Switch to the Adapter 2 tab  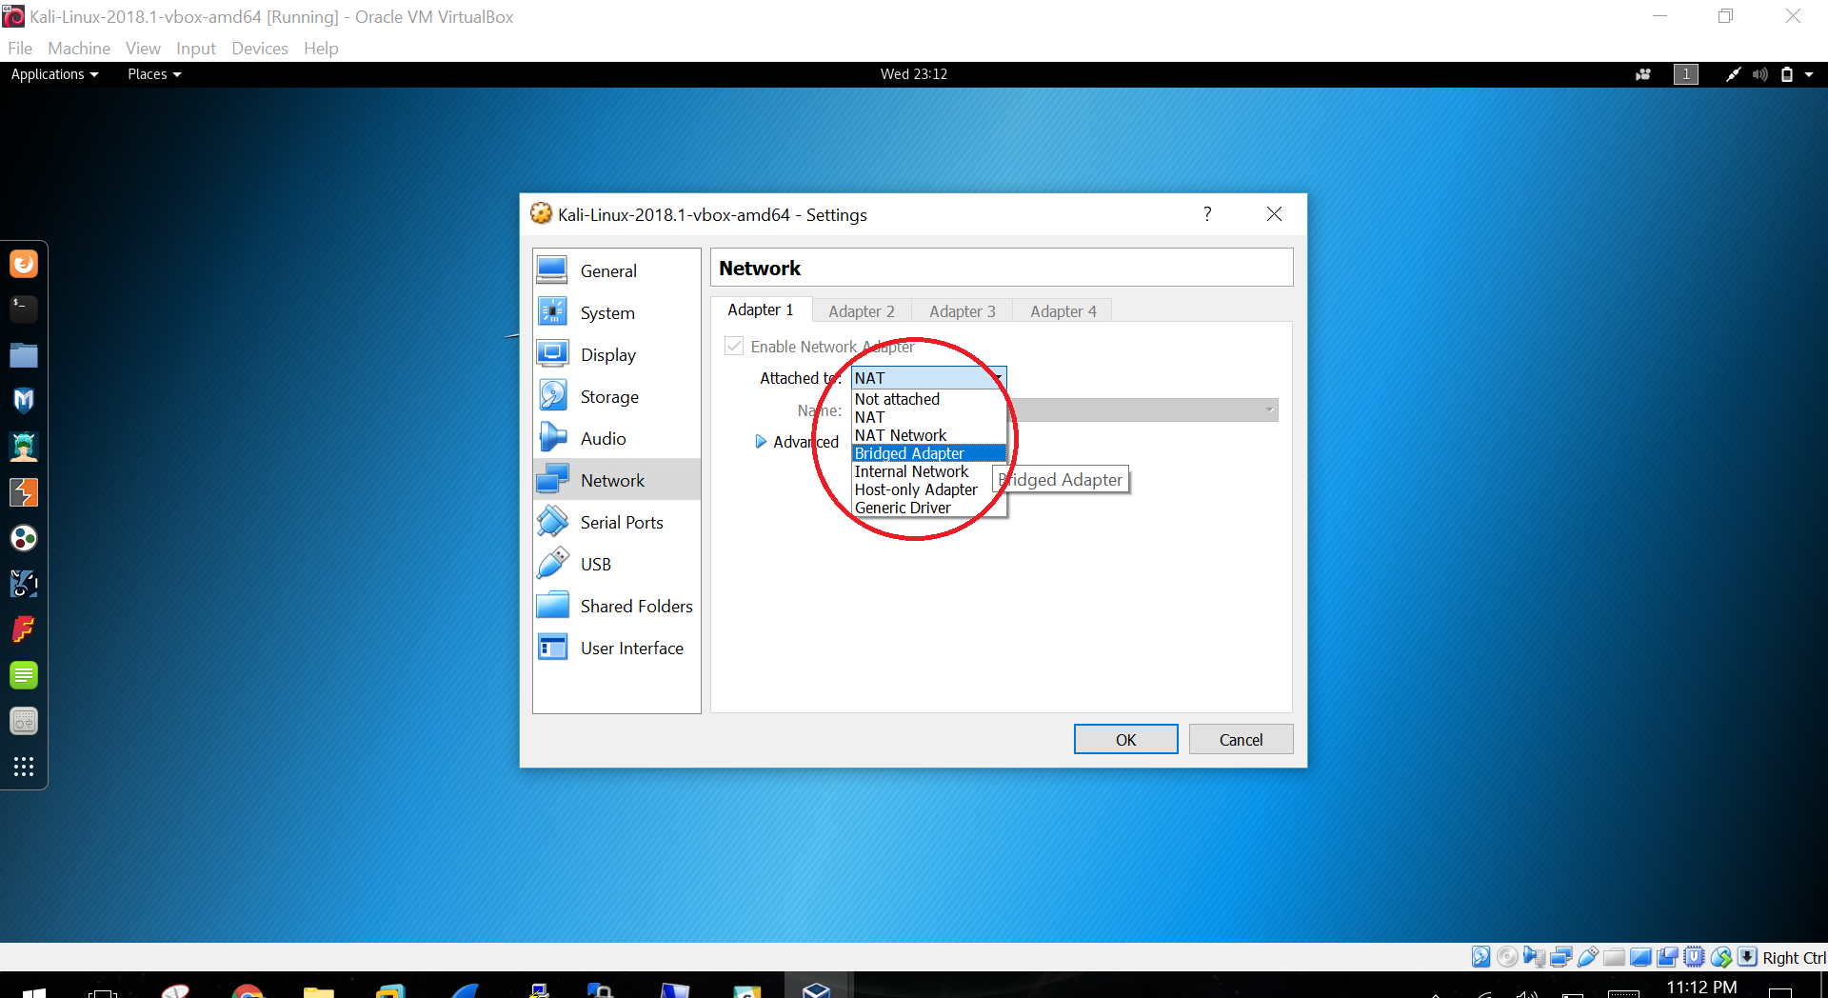(861, 311)
